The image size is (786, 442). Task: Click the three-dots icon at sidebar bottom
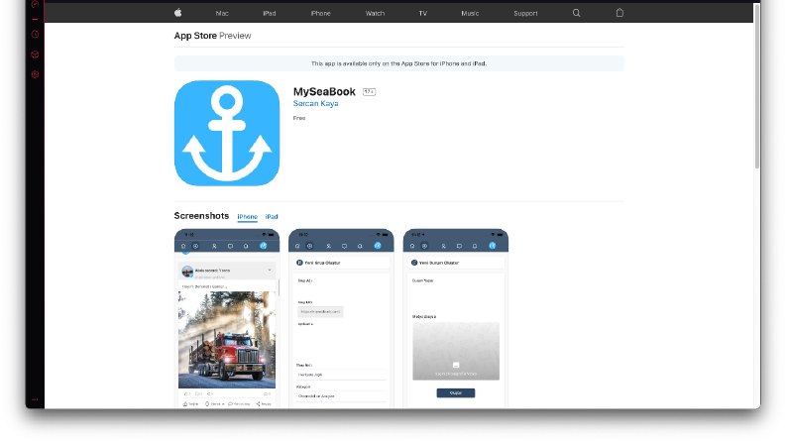coord(35,399)
